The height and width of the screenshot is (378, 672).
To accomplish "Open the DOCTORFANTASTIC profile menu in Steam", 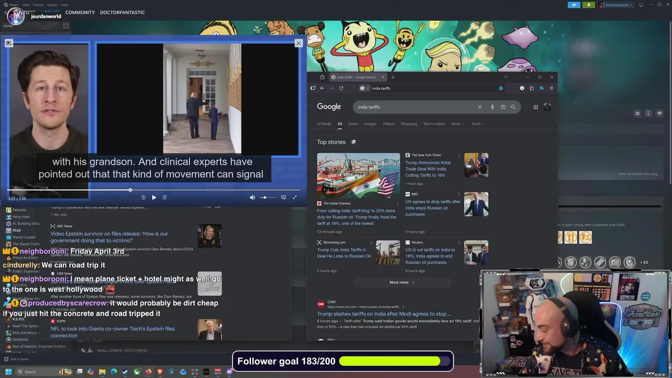I will point(122,12).
